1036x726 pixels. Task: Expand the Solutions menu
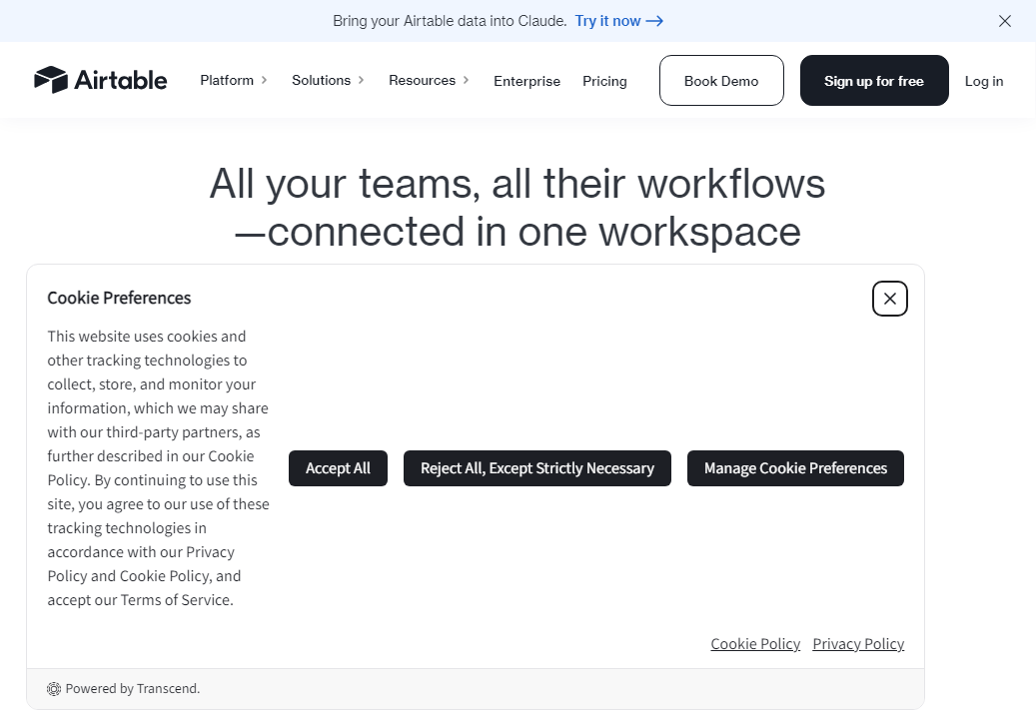tap(328, 80)
